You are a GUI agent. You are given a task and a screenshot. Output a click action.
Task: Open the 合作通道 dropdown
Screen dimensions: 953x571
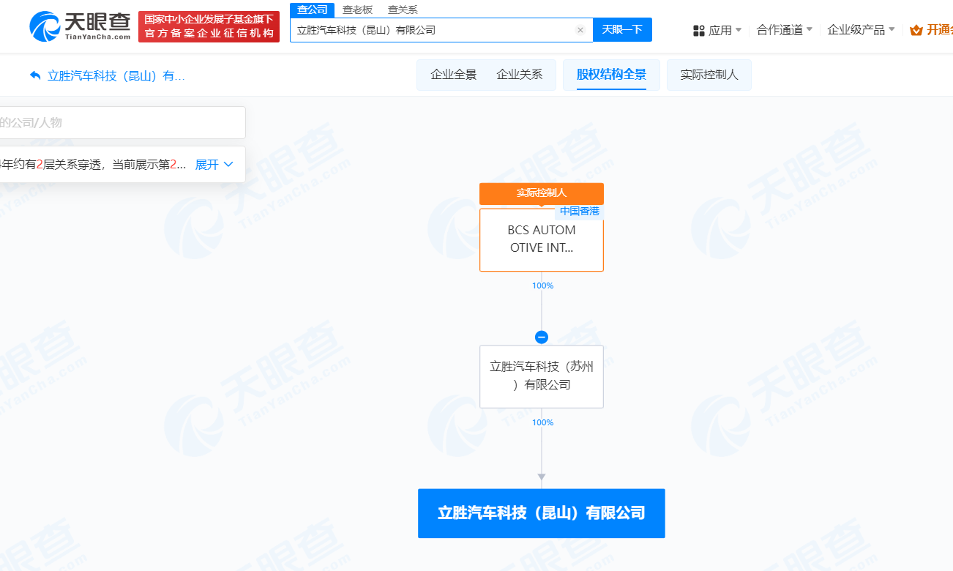[785, 30]
